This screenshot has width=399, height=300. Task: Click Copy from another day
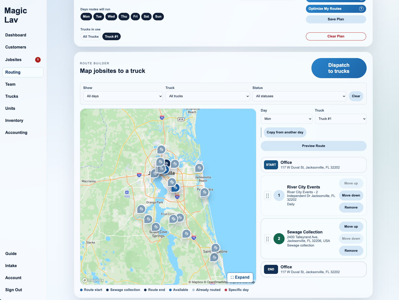[285, 132]
